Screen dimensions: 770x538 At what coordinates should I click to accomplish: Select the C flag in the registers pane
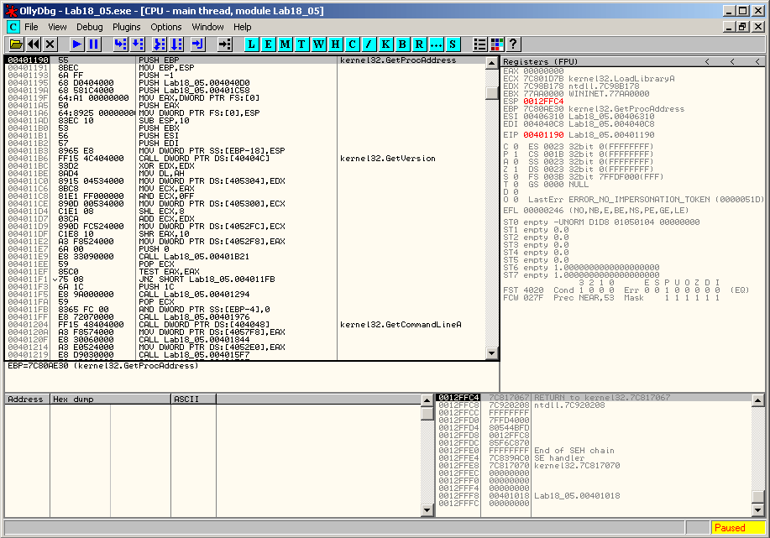coord(506,146)
